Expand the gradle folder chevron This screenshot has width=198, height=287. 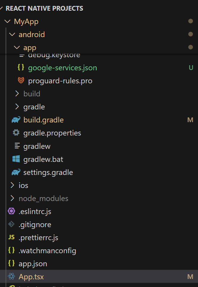[x=17, y=107]
